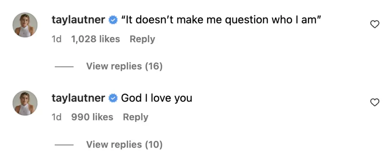Tap the heart on "God I love you" comment
The height and width of the screenshot is (165, 388).
(374, 102)
